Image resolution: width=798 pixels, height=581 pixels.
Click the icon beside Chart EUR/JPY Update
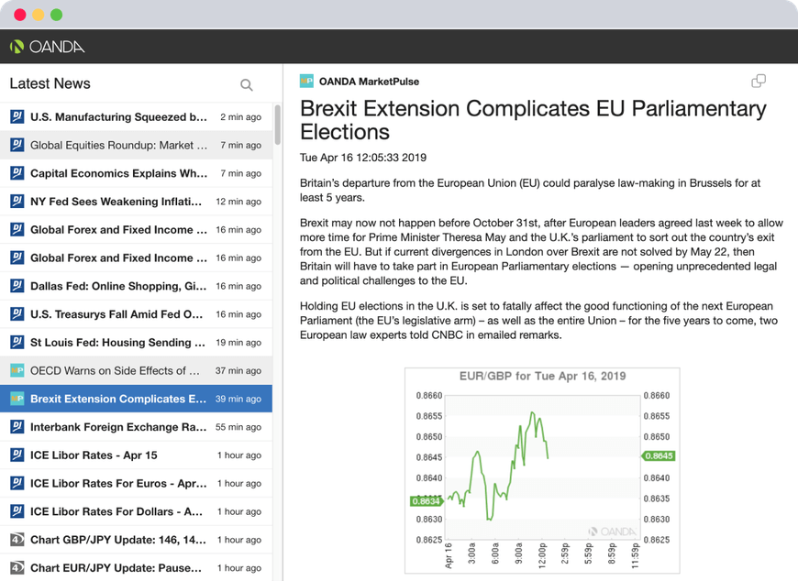point(17,568)
